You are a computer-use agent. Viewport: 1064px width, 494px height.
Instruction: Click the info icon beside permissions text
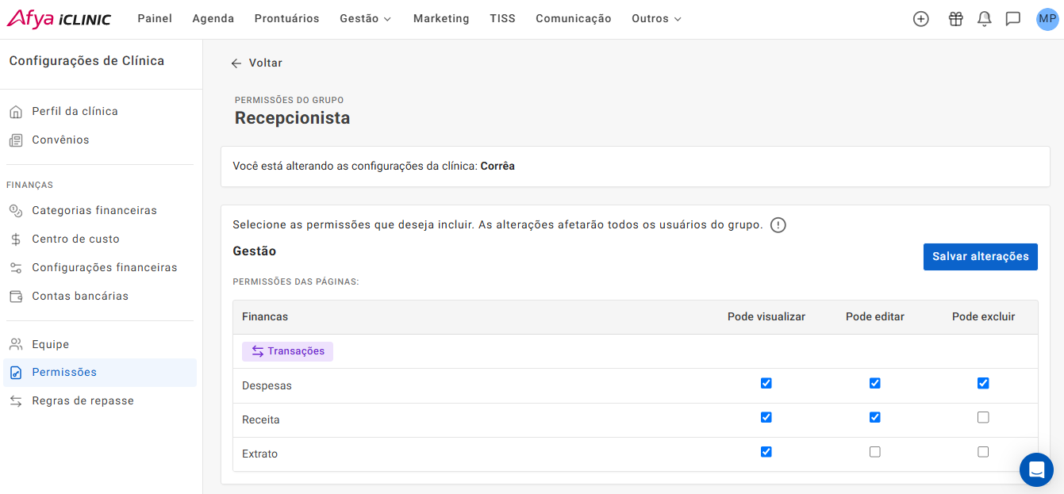pyautogui.click(x=778, y=225)
